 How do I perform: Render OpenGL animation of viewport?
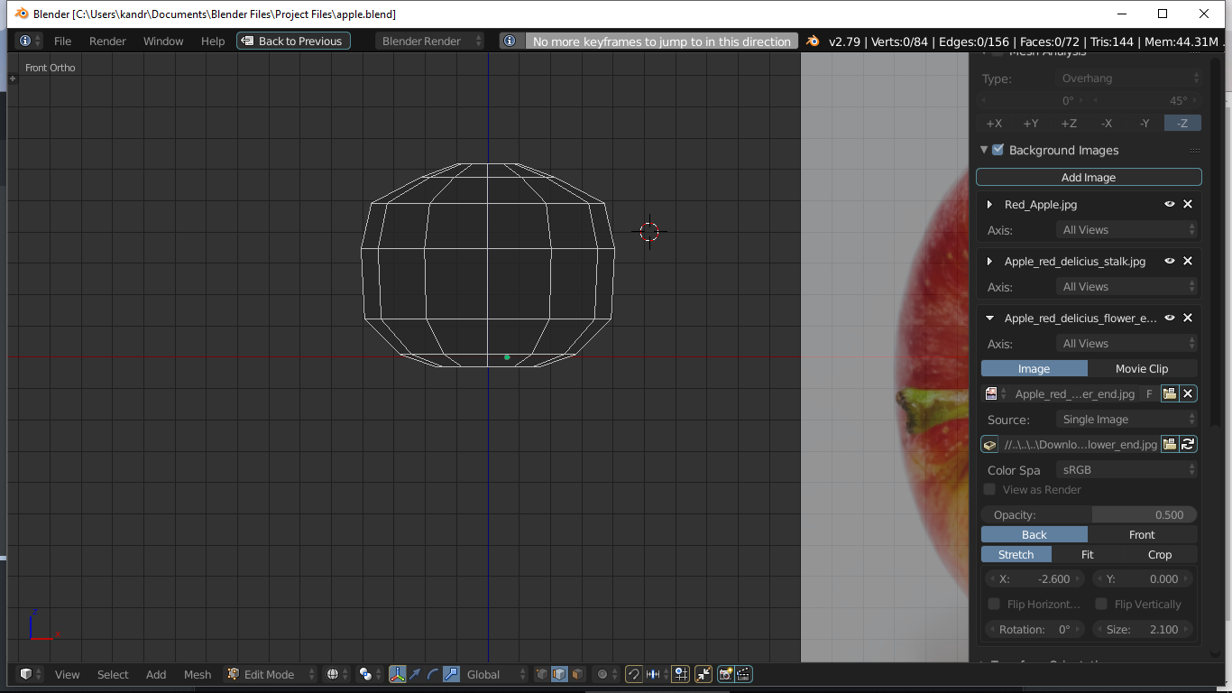click(743, 674)
